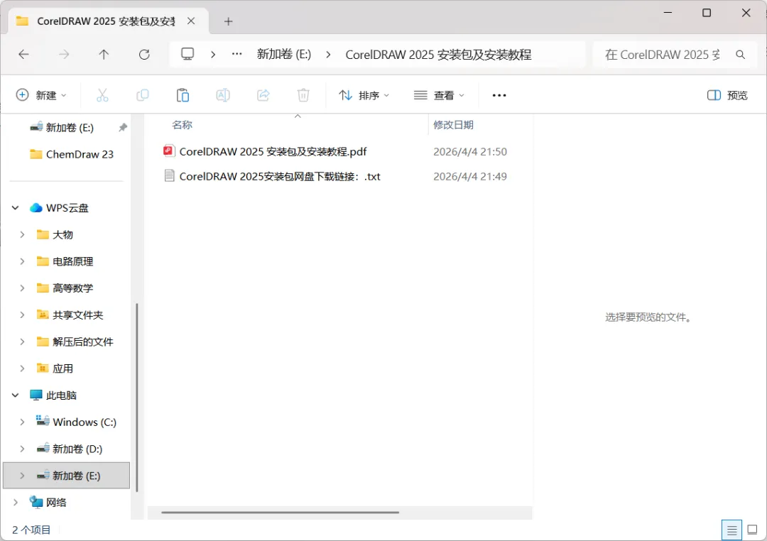Select the Windows (C:) drive
This screenshot has width=767, height=541.
point(85,422)
